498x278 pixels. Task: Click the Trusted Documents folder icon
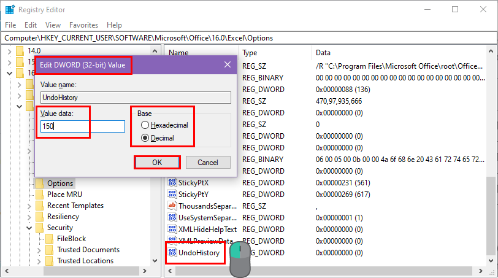click(49, 250)
